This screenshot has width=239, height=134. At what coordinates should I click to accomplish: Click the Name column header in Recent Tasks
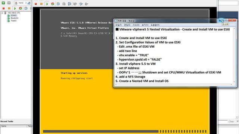14,126
